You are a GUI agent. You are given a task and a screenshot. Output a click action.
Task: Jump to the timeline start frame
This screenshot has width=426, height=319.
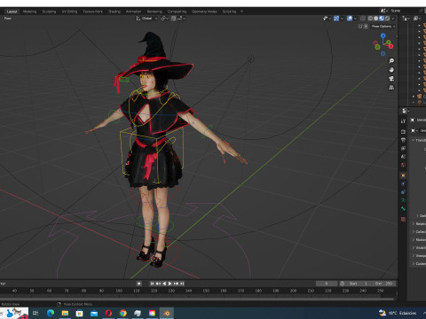(x=152, y=284)
